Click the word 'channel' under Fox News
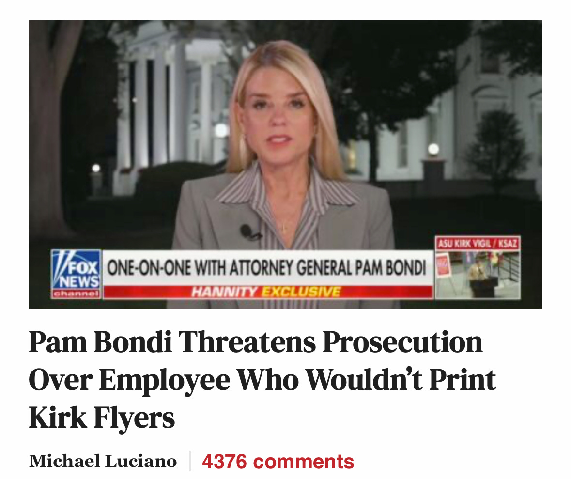Image resolution: width=571 pixels, height=479 pixels. point(76,293)
